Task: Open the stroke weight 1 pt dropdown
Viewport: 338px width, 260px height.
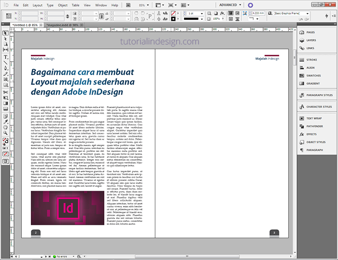Action: point(202,14)
